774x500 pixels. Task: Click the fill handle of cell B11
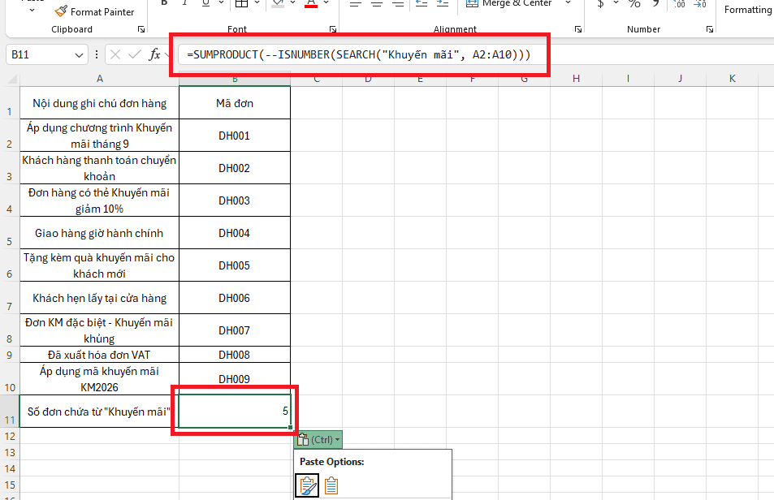tap(290, 428)
